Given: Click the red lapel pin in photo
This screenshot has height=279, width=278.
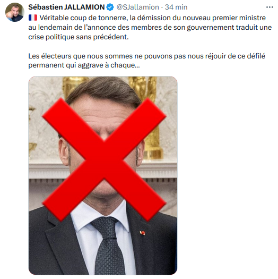Looking at the screenshot, I should click(x=143, y=233).
